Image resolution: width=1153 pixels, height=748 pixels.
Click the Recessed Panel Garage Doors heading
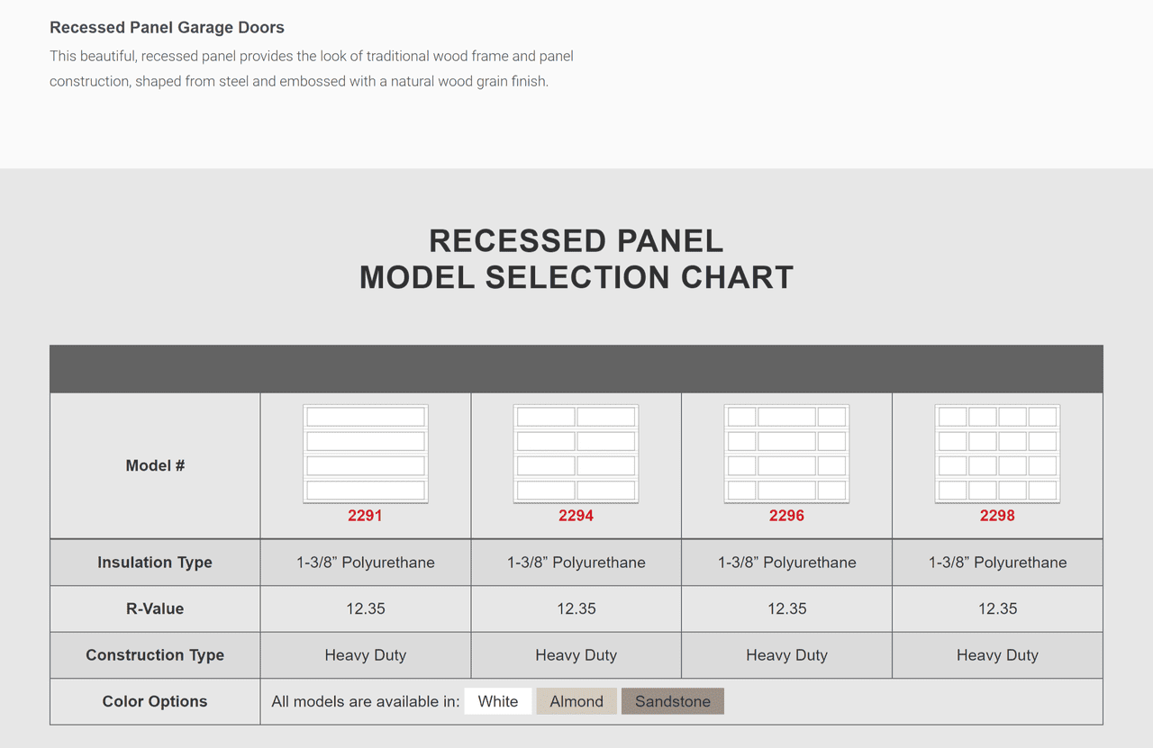(x=167, y=28)
